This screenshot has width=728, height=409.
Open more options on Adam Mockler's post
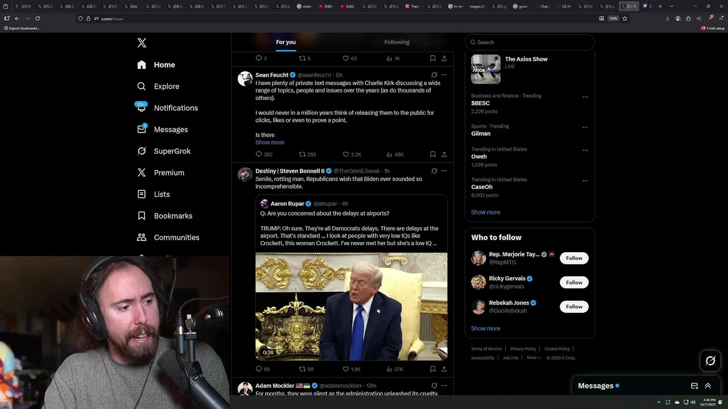coord(444,386)
